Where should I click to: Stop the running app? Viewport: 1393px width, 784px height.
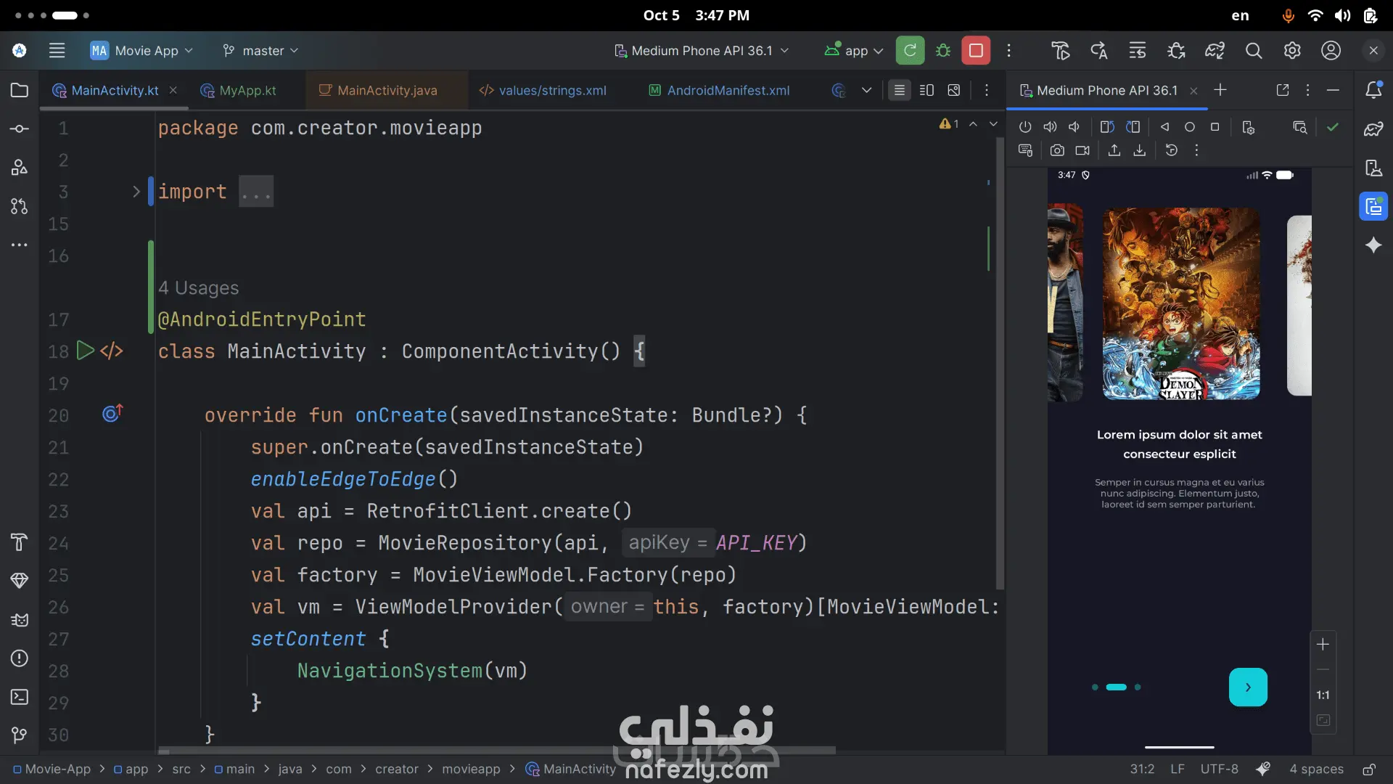976,51
